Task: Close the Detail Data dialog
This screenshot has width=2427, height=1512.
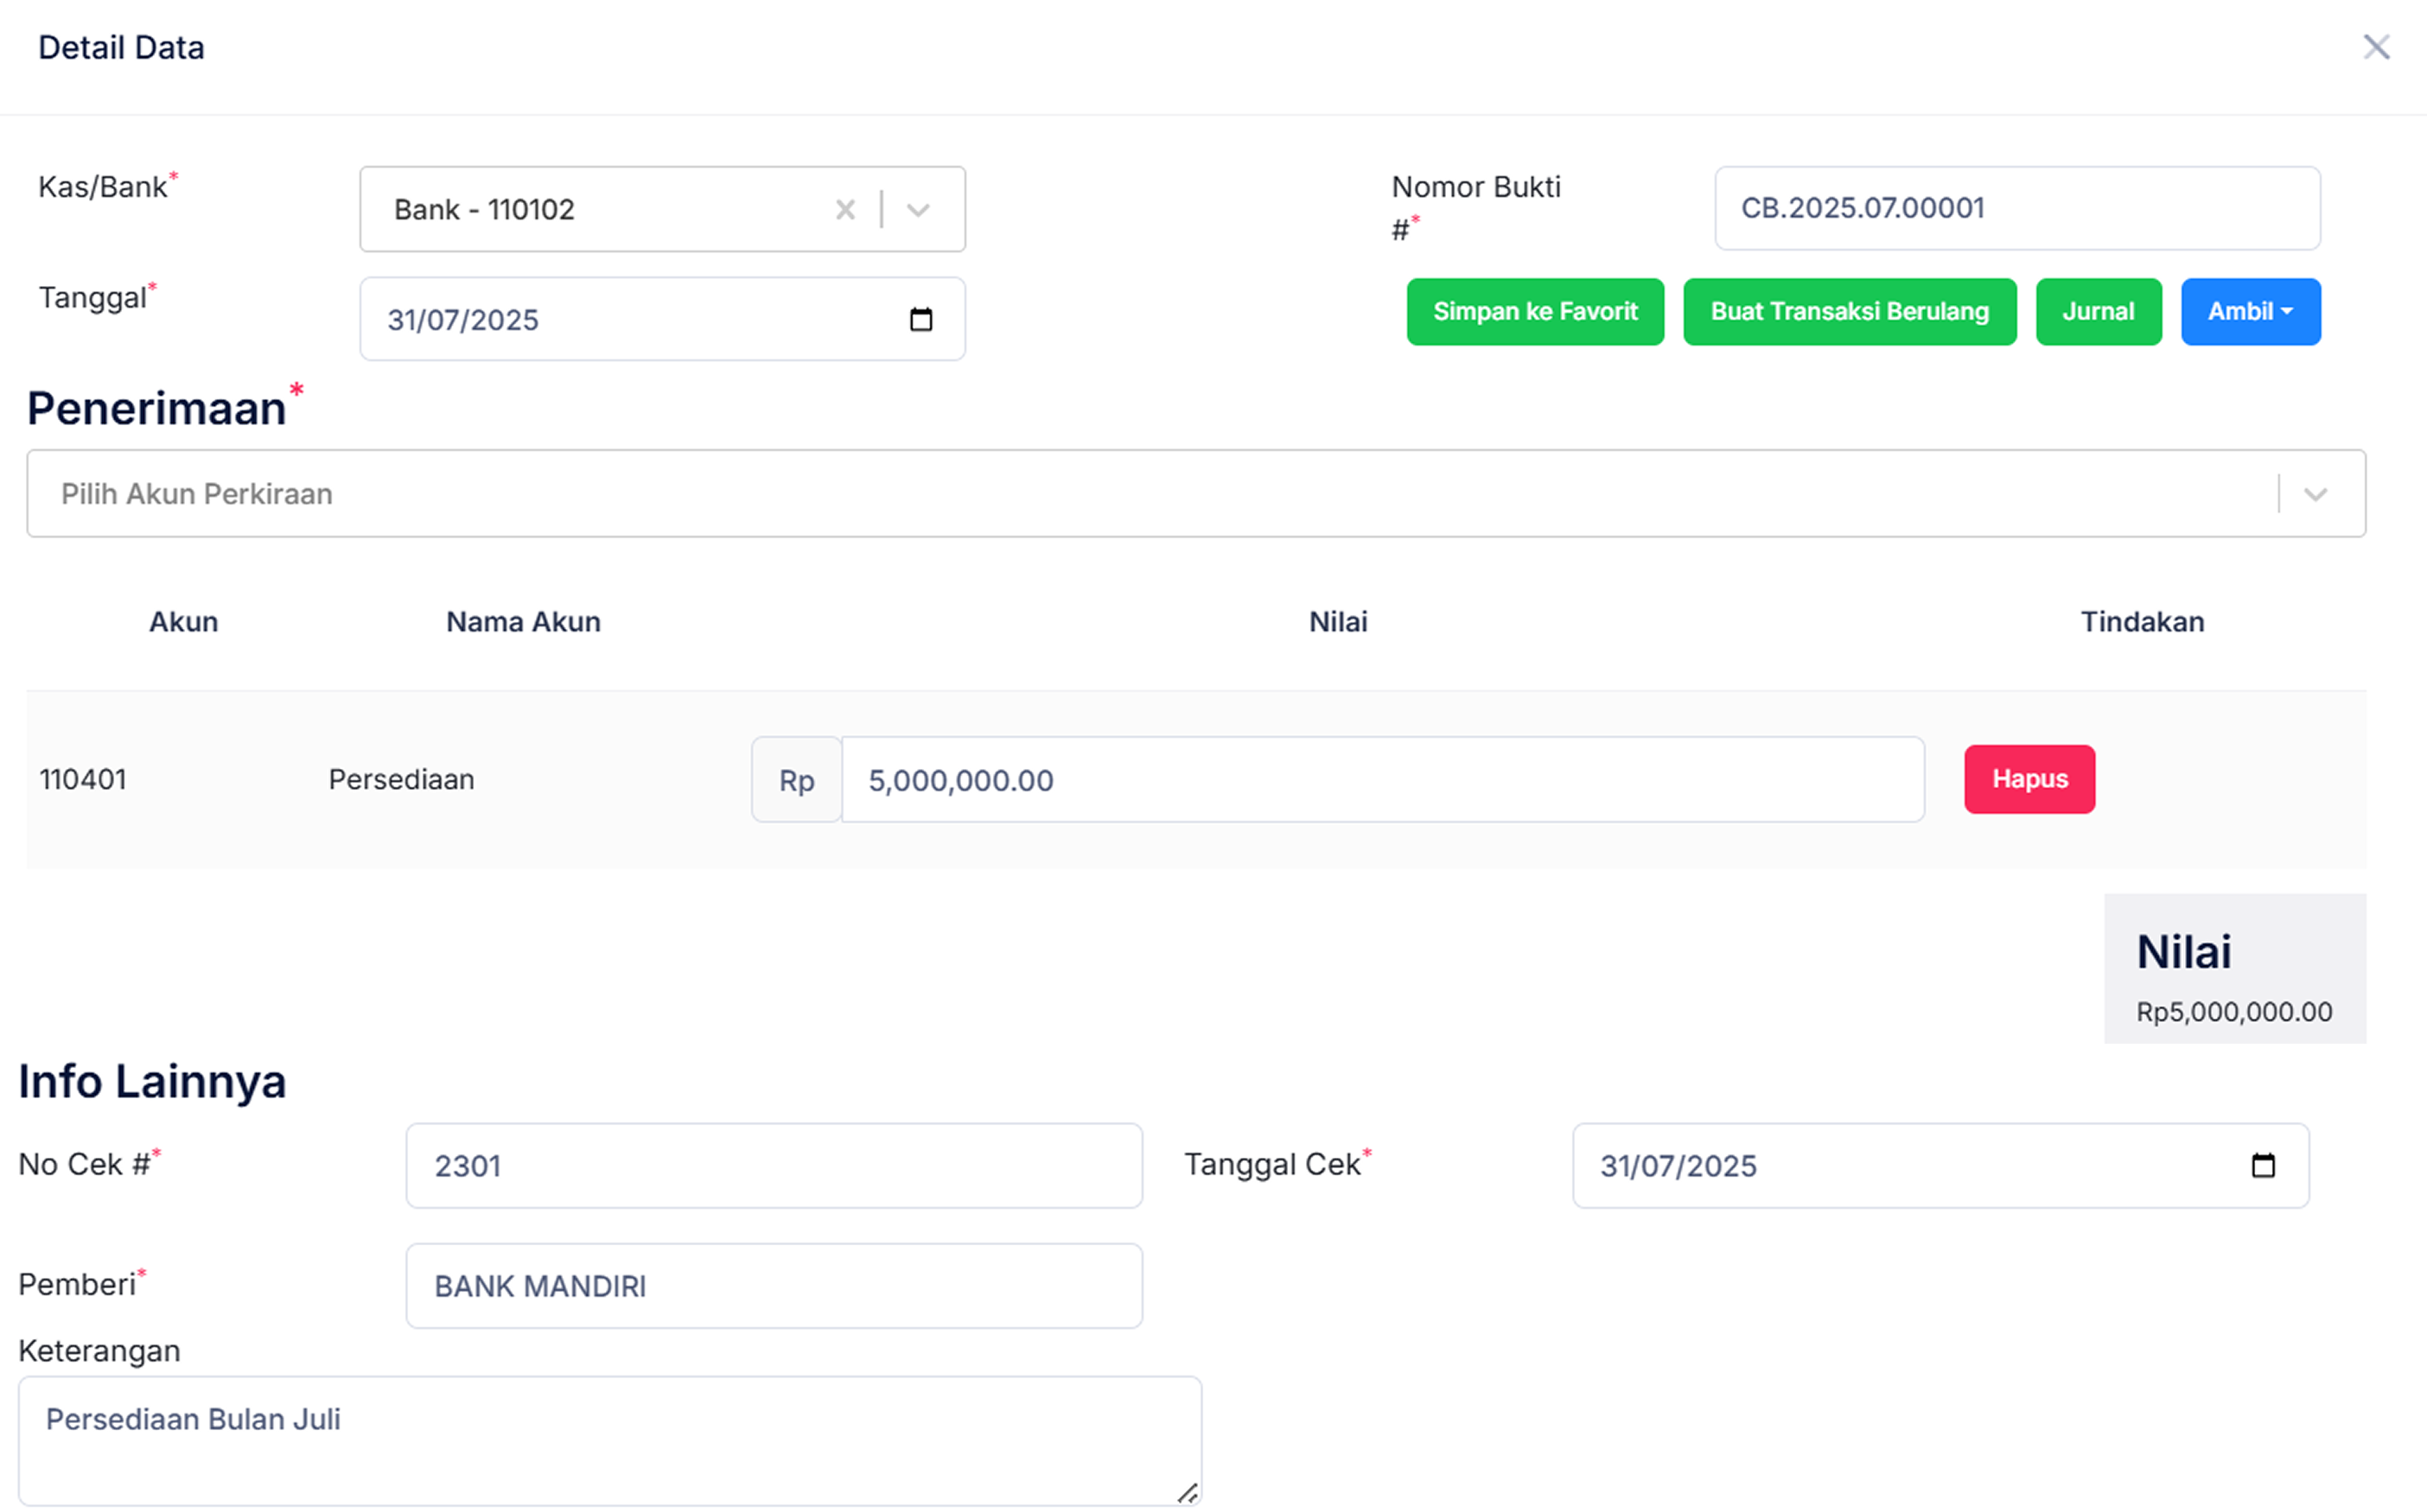Action: (2376, 47)
